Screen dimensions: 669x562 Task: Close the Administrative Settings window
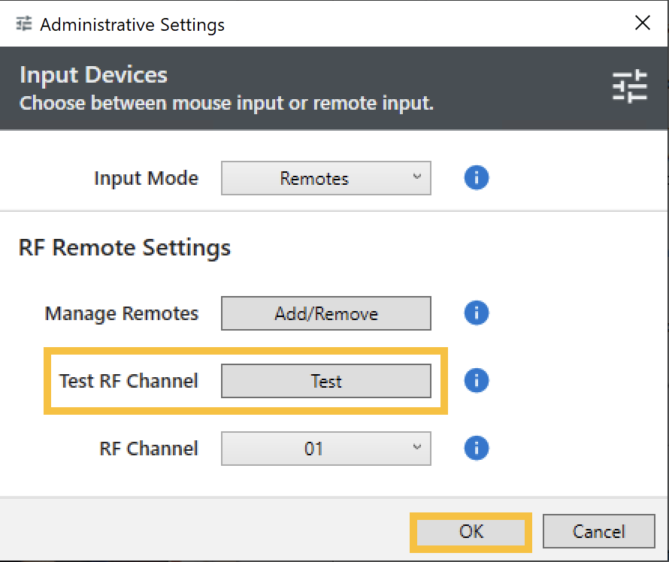pyautogui.click(x=643, y=23)
